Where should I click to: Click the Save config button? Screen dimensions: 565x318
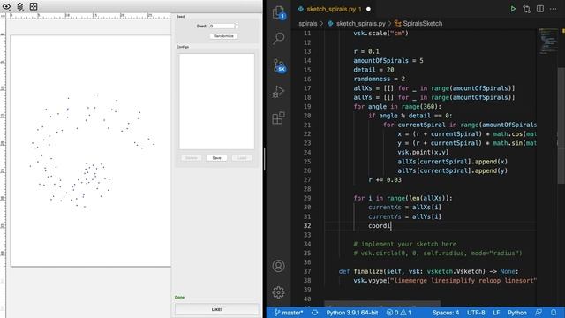tap(216, 158)
